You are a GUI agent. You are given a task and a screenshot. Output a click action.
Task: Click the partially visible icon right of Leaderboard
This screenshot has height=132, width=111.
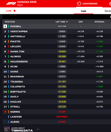110,4
